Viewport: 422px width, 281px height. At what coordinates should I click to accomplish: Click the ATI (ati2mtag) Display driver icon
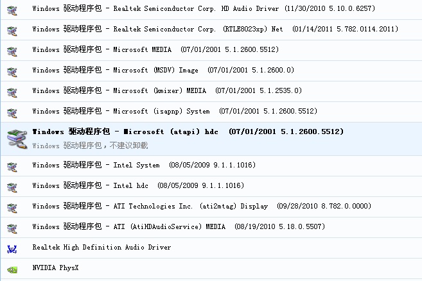[12, 208]
